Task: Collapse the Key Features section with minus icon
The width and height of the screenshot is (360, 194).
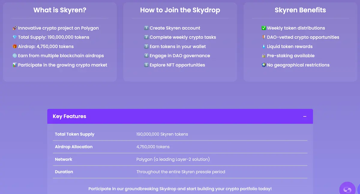Action: [x=305, y=117]
